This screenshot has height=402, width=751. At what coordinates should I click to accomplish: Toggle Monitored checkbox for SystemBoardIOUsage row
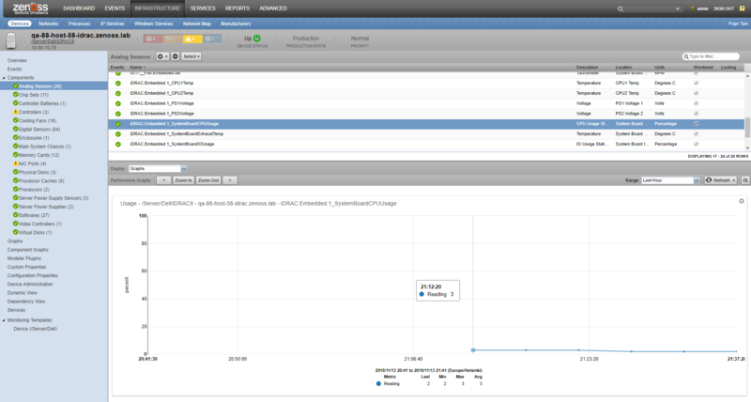(x=697, y=145)
